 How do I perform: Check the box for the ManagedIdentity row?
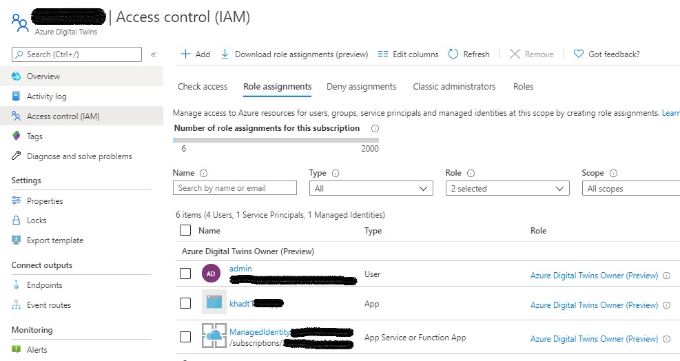coord(185,337)
